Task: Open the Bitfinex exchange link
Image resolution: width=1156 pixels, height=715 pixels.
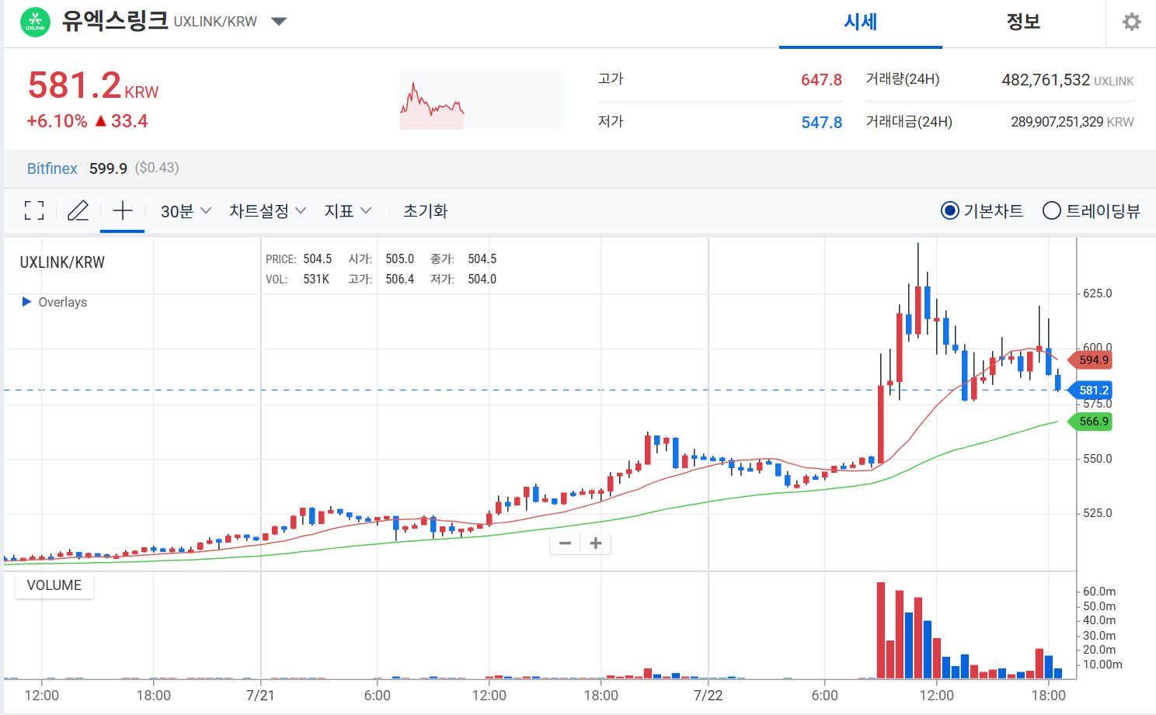Action: click(52, 168)
